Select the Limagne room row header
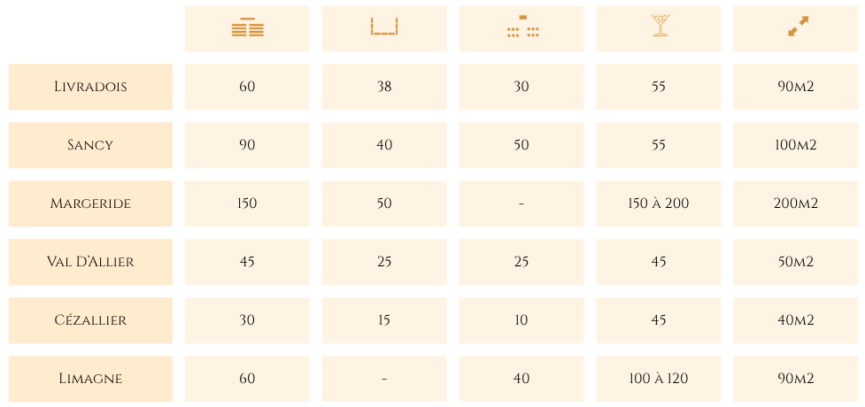 pos(90,379)
